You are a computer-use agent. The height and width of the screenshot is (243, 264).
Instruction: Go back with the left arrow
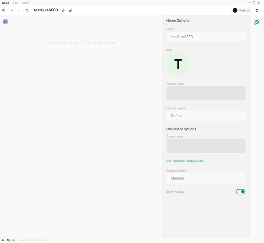tap(12, 11)
